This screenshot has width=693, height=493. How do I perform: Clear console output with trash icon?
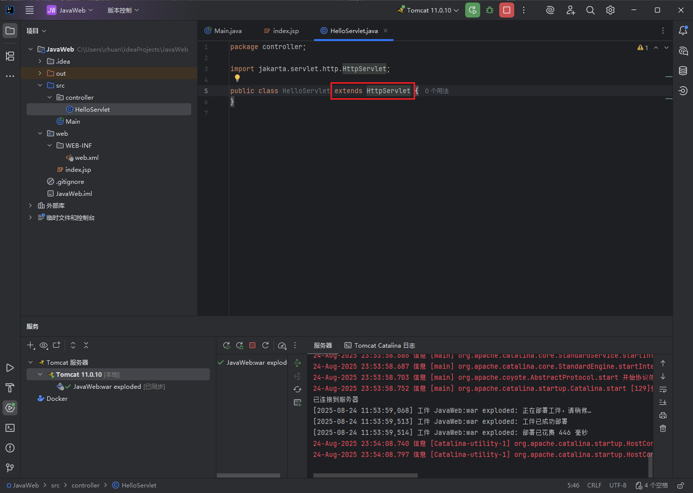[663, 428]
